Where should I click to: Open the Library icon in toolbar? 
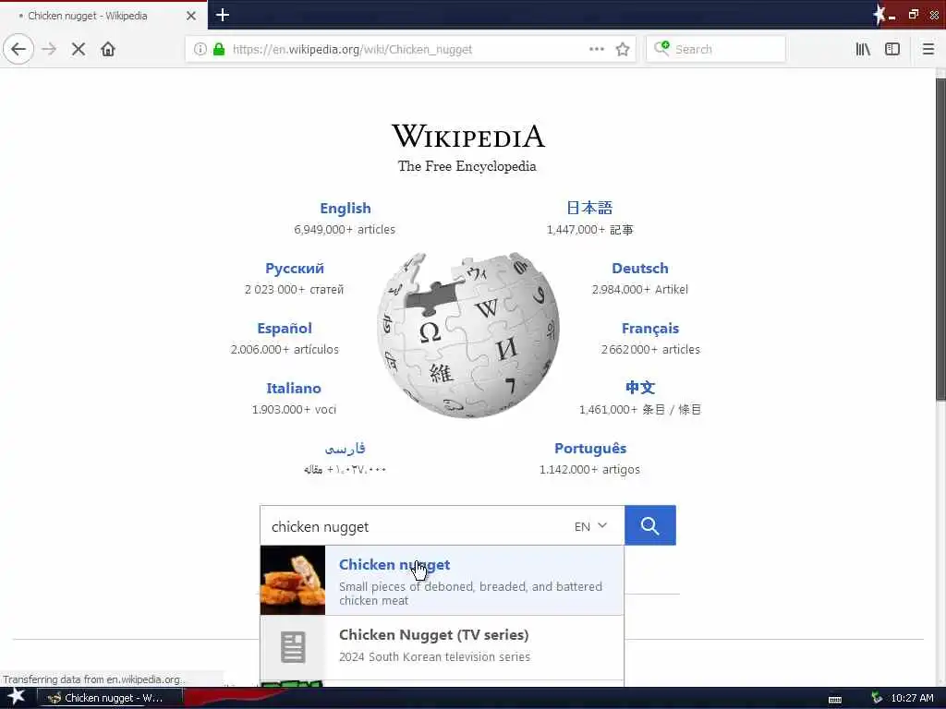[x=863, y=49]
